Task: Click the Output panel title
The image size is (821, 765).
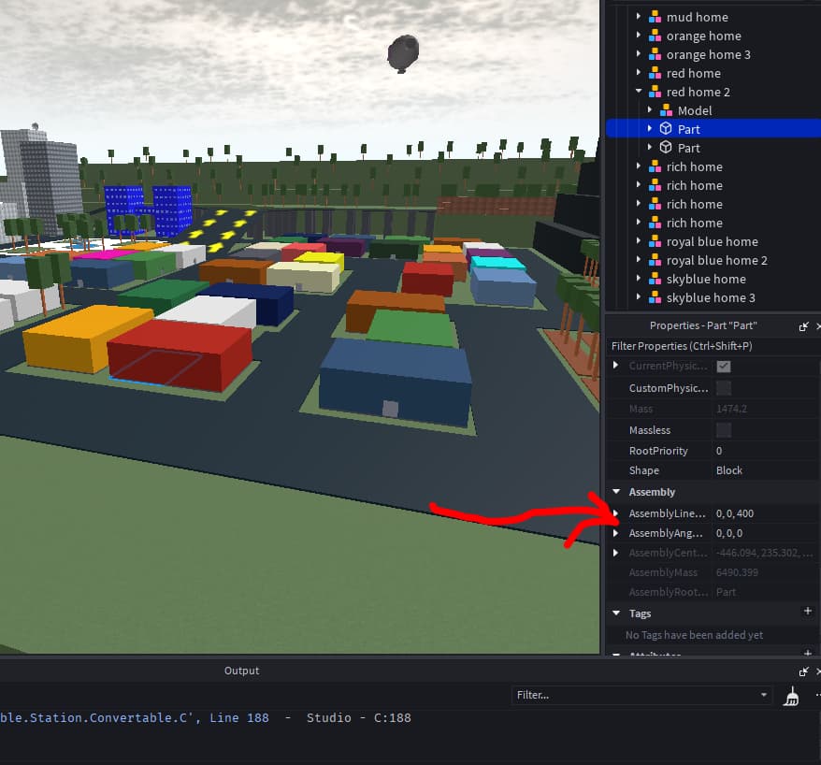Action: (x=241, y=671)
